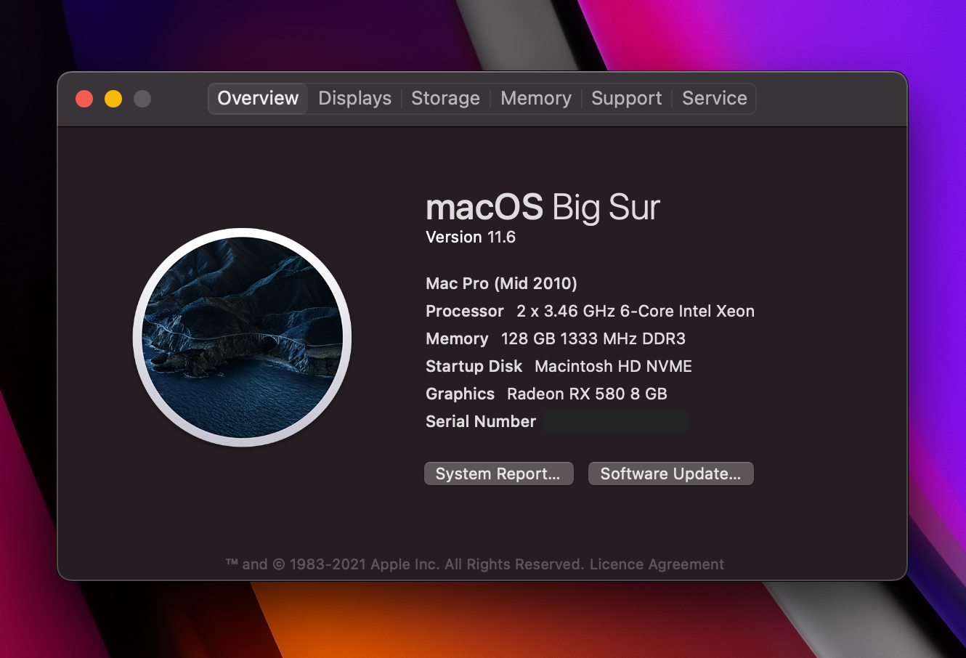The height and width of the screenshot is (658, 966).
Task: Open System Report
Action: pos(498,474)
